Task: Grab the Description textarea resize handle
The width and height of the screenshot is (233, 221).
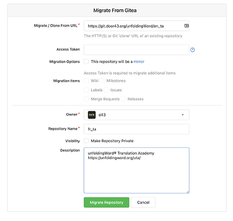Action: (x=188, y=192)
